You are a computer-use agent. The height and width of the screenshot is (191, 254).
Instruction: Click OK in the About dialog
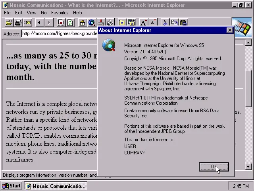pos(214,167)
